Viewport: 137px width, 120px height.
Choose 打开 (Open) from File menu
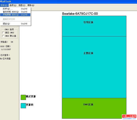click(15, 9)
